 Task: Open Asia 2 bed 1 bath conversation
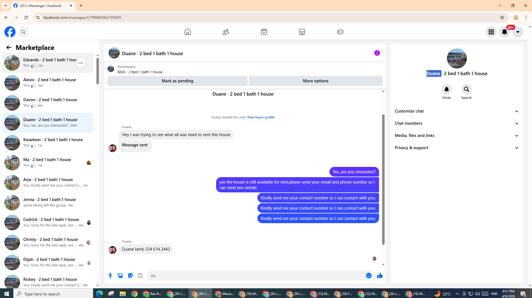48,182
